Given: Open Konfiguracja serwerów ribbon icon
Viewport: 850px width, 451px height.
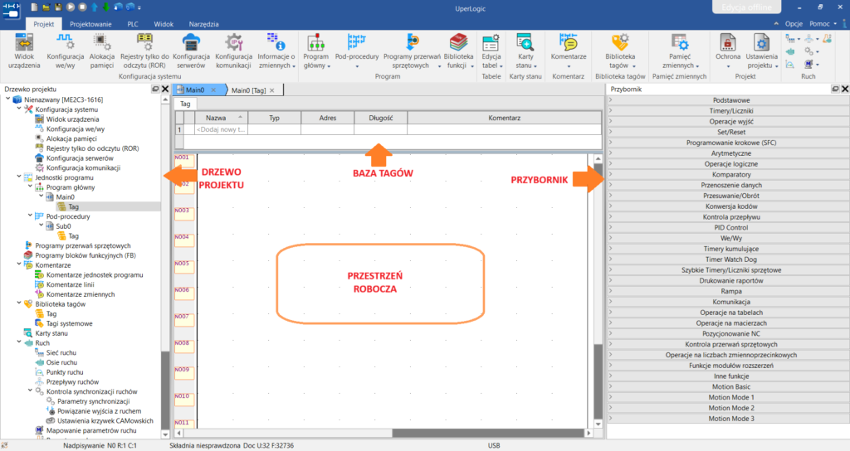Looking at the screenshot, I should point(191,51).
